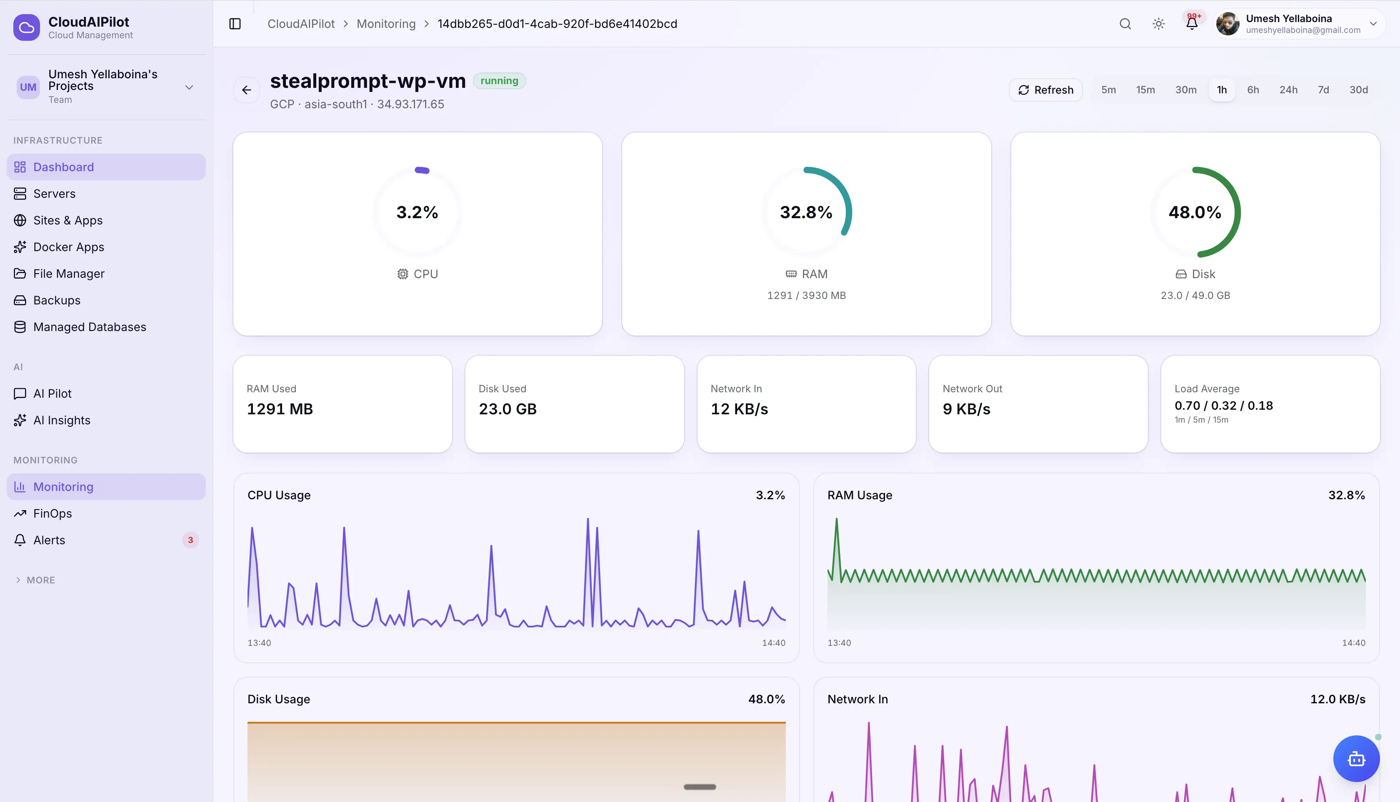The width and height of the screenshot is (1400, 802).
Task: Open AI Pilot in the sidebar
Action: 106,393
